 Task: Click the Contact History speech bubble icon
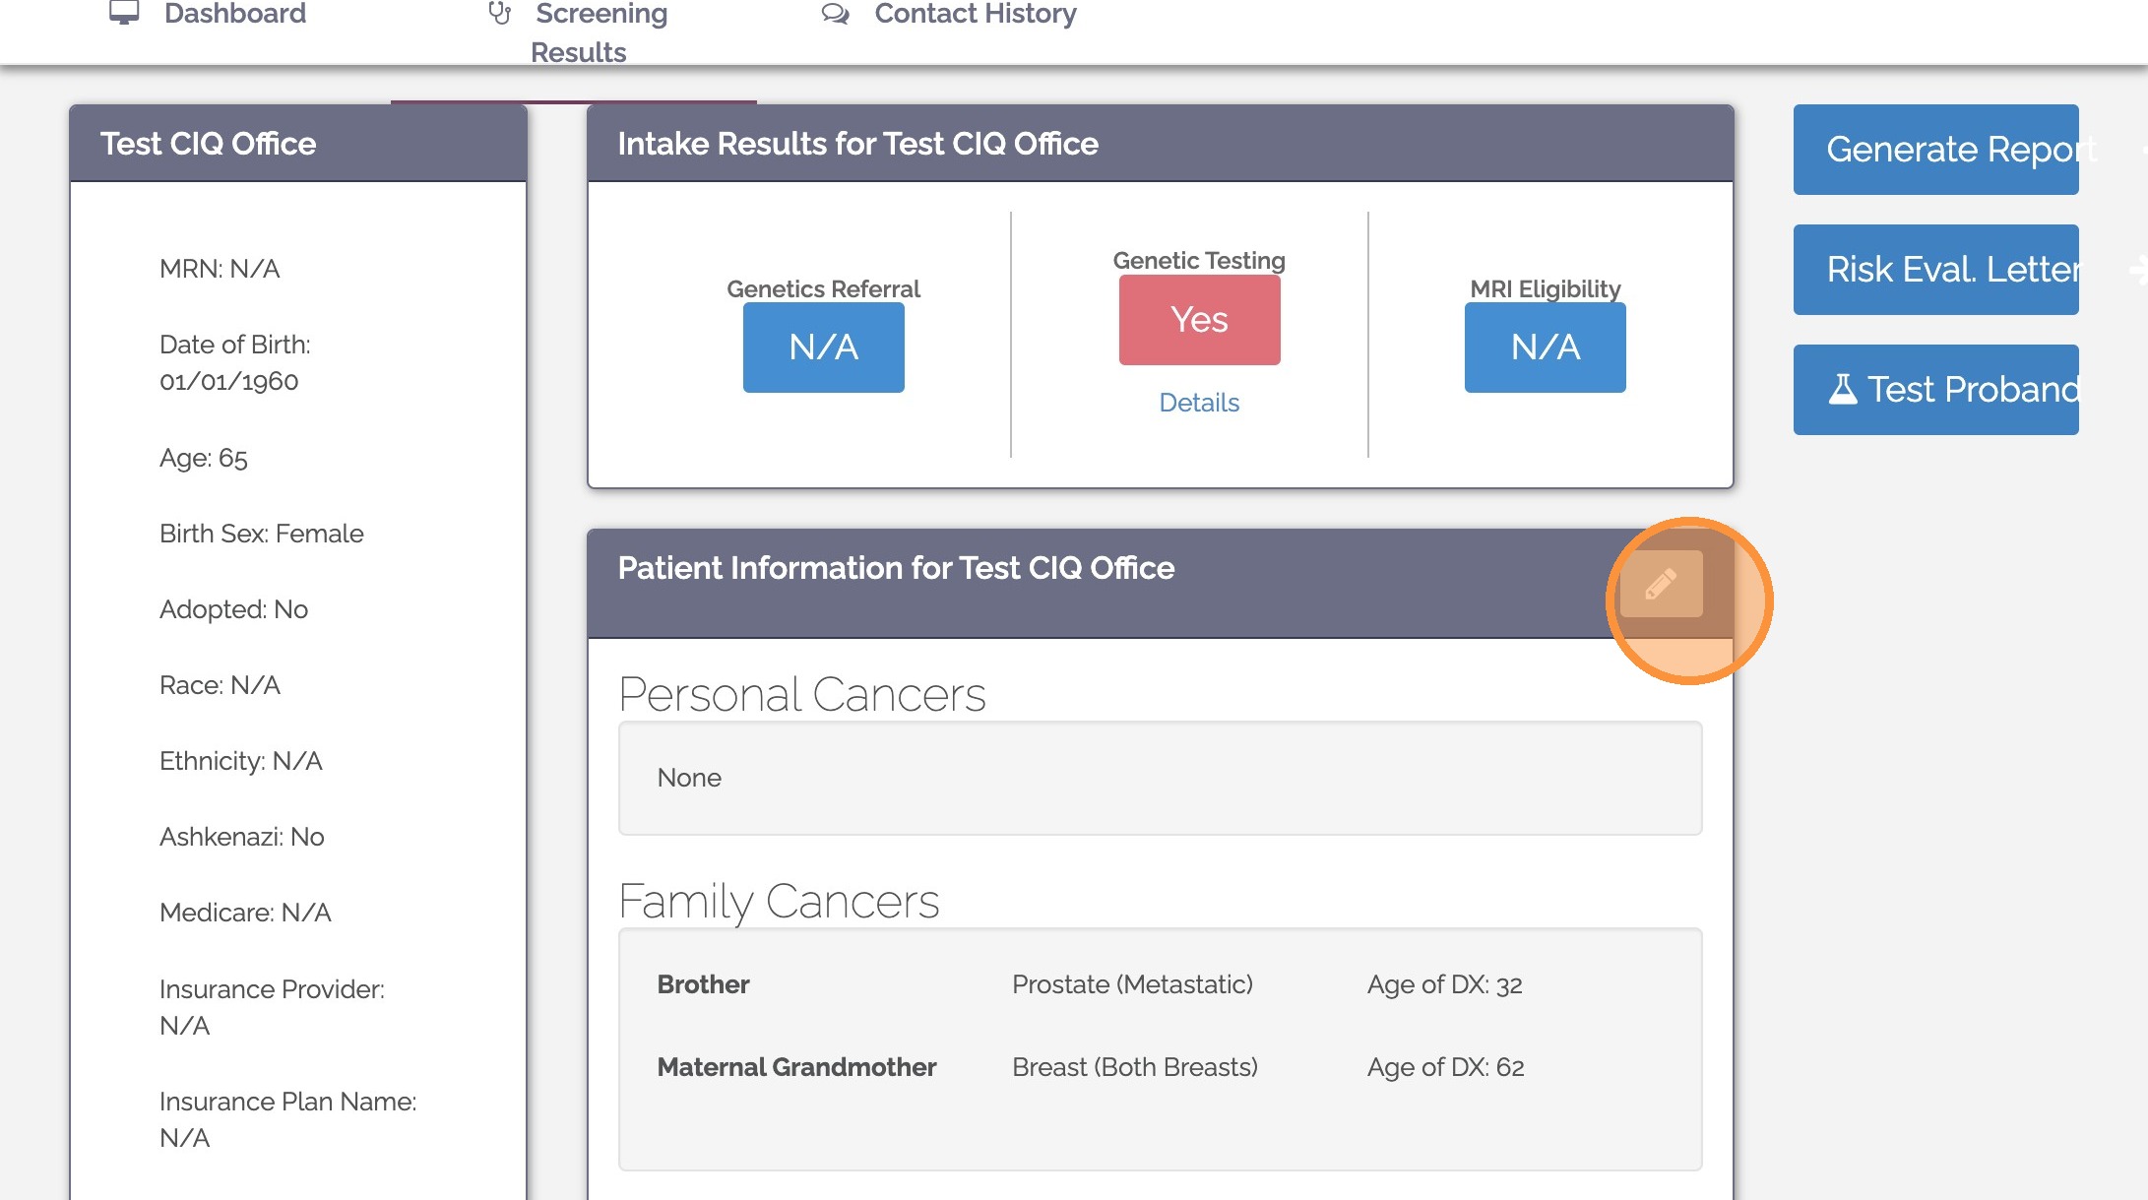pos(835,13)
